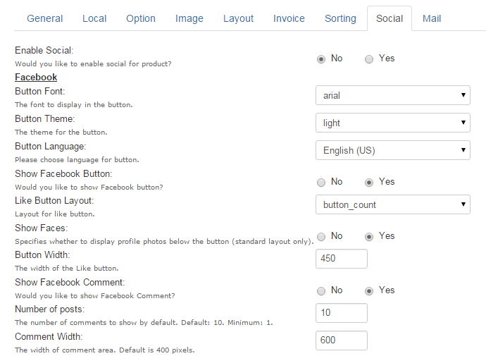The image size is (486, 356).
Task: Open the Layout tab
Action: tap(238, 18)
